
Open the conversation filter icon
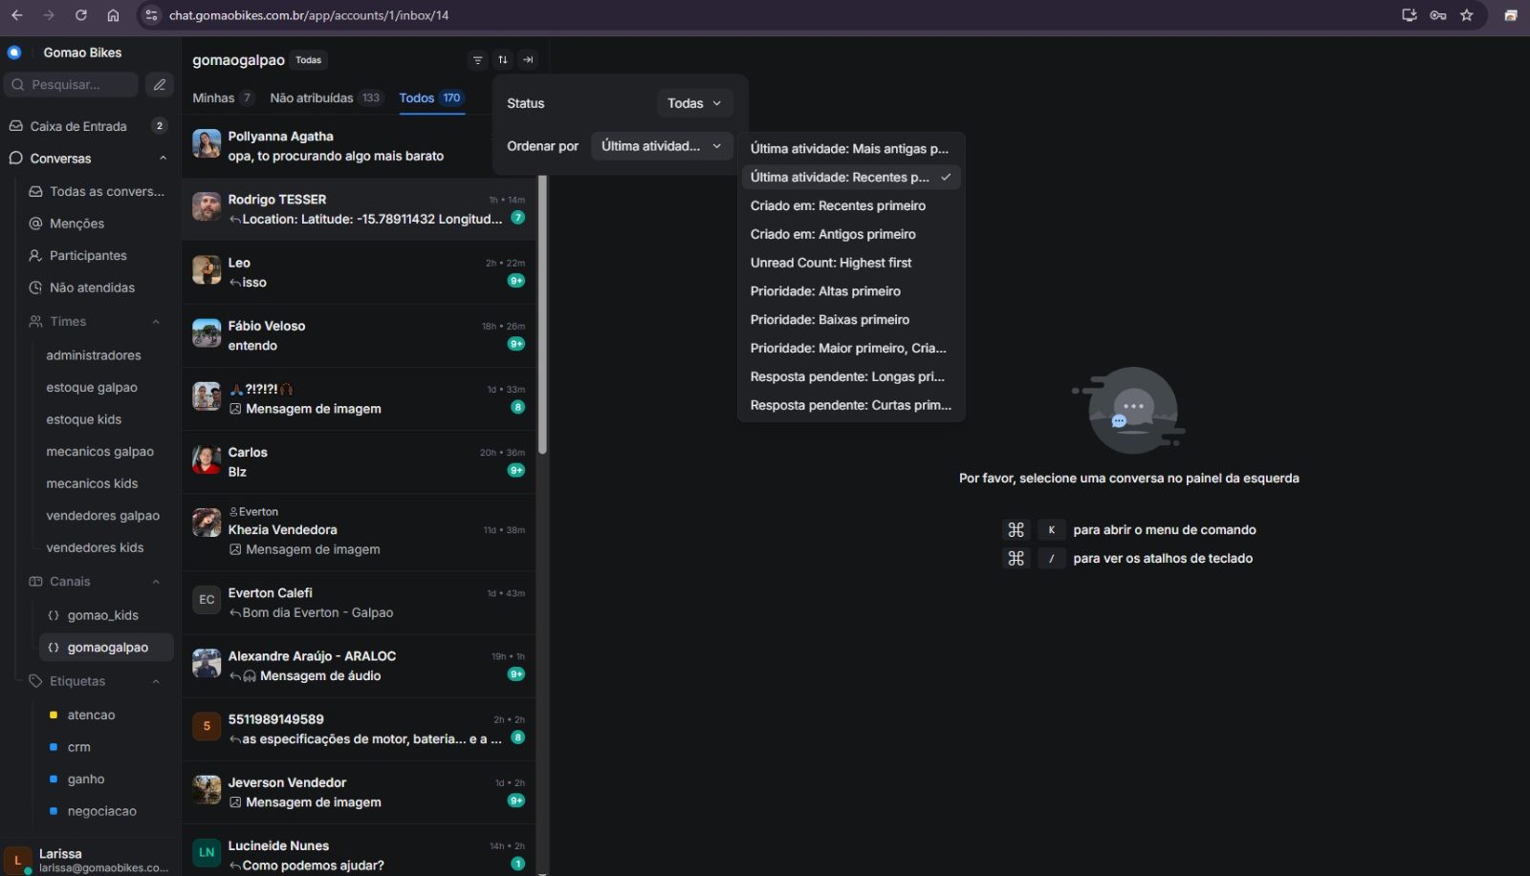pyautogui.click(x=477, y=60)
